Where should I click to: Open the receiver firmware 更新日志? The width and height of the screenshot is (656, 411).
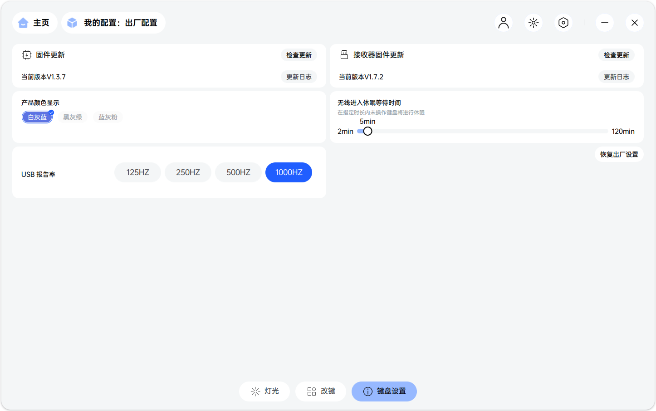(616, 77)
